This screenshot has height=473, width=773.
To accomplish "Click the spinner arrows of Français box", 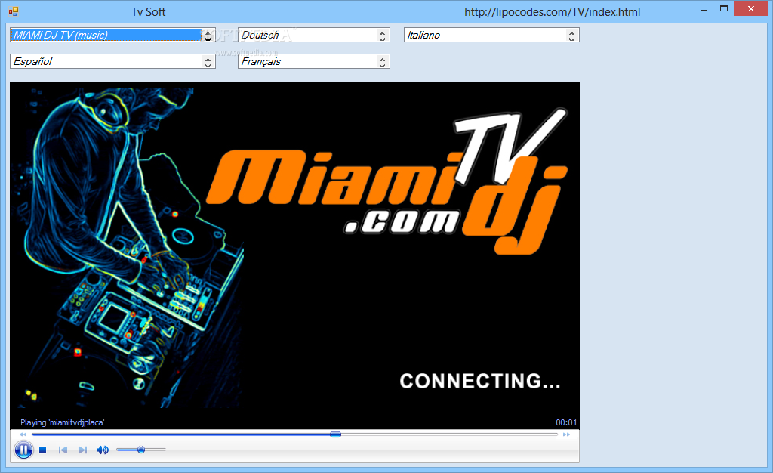I will click(x=382, y=61).
